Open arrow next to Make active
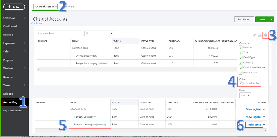Viewport: 277px width, 137px height. (264, 125)
